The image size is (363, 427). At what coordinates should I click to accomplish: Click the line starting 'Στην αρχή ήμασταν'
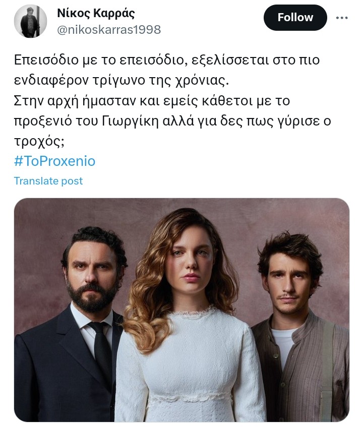[152, 101]
